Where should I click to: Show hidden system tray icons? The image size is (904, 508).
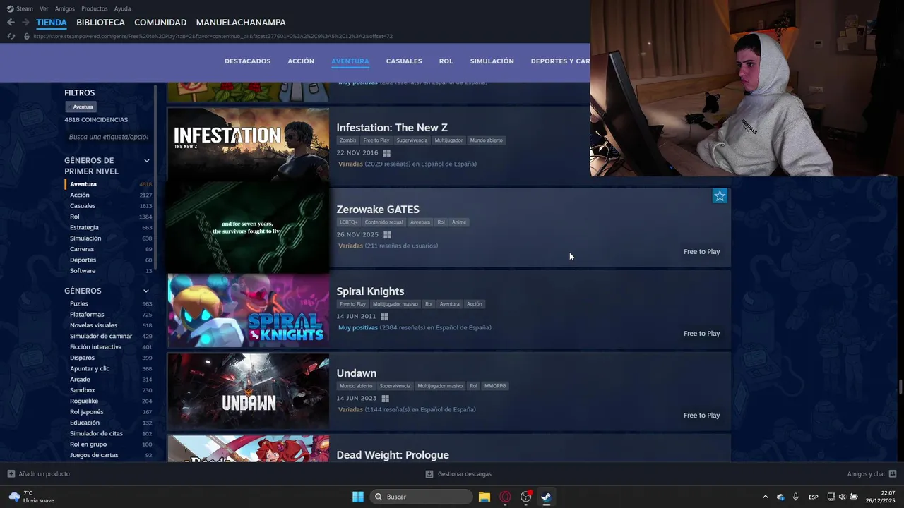[x=765, y=497]
